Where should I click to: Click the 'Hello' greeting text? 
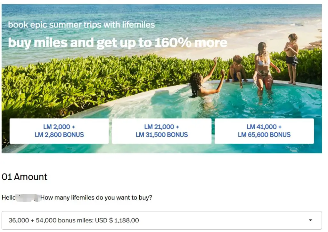click(x=8, y=197)
